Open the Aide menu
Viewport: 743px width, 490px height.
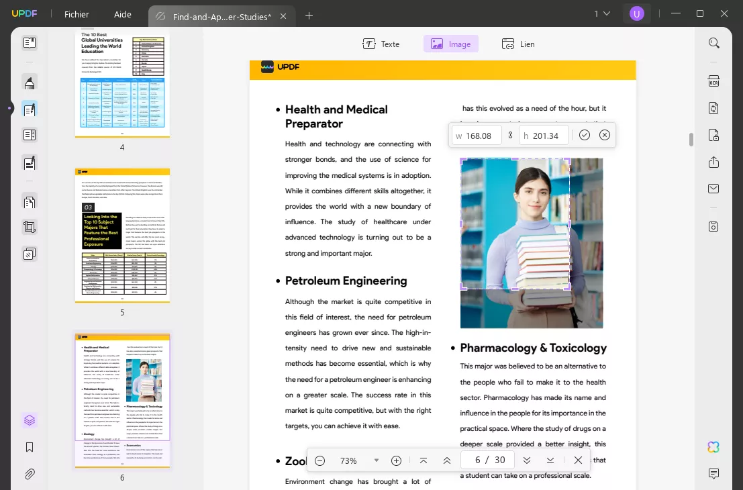123,14
